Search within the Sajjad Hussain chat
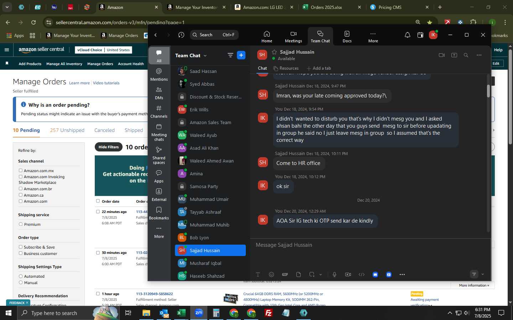 pyautogui.click(x=466, y=55)
